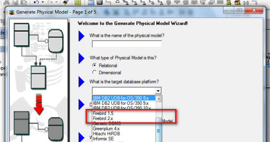270x142 pixels.
Task: Click the physical model name text field
Action: [x=127, y=44]
